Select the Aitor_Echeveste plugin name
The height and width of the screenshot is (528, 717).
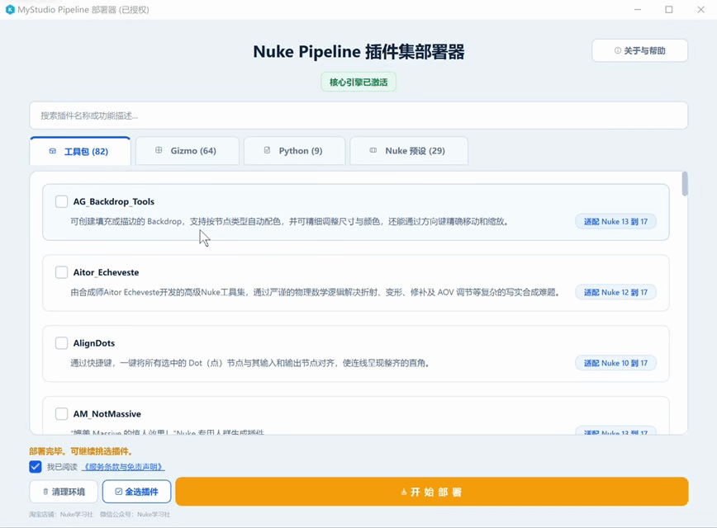106,272
